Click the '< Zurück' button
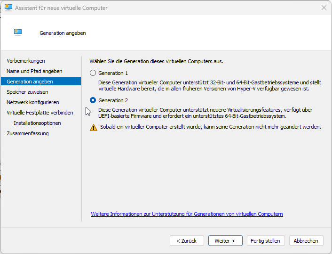This screenshot has width=332, height=254. pos(187,241)
